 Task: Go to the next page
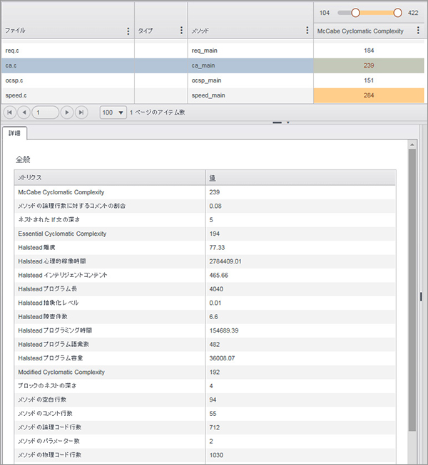tap(67, 113)
